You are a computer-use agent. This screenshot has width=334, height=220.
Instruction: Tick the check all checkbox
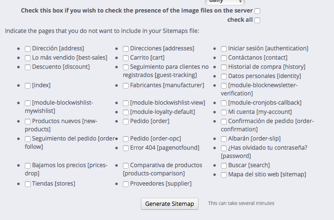[x=257, y=20]
